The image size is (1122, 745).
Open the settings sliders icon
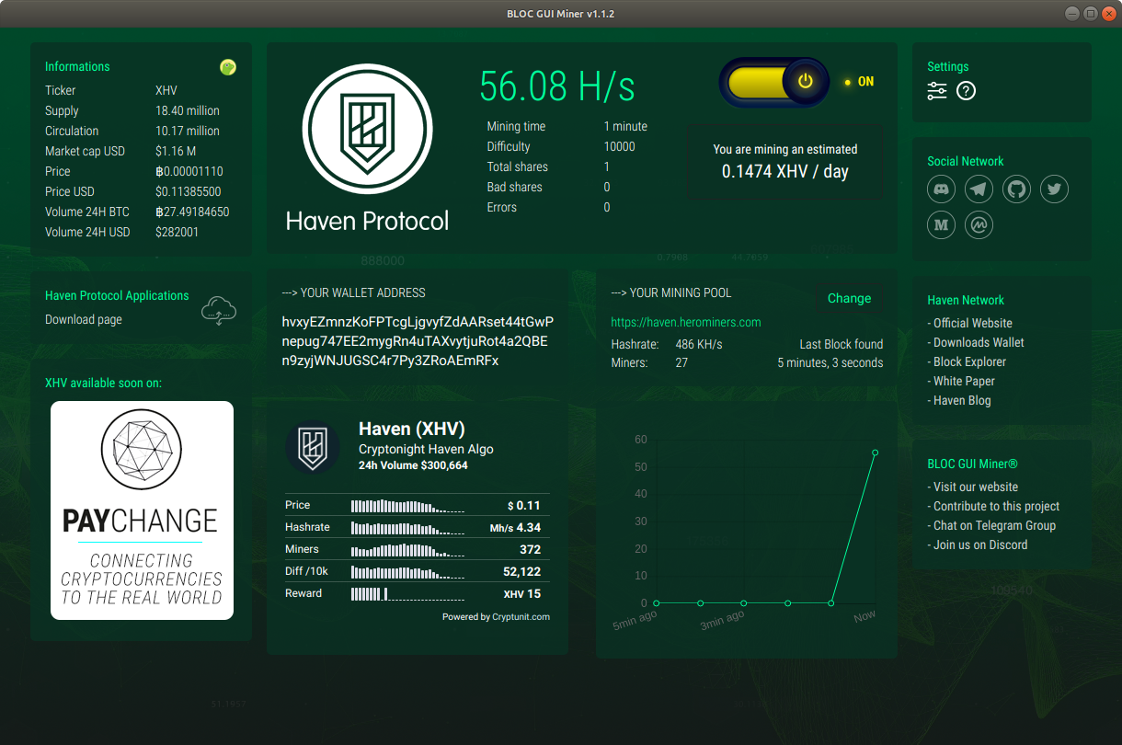click(936, 91)
